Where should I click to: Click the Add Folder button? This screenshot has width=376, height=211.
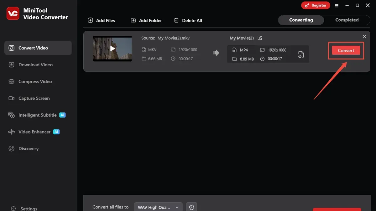(x=146, y=20)
